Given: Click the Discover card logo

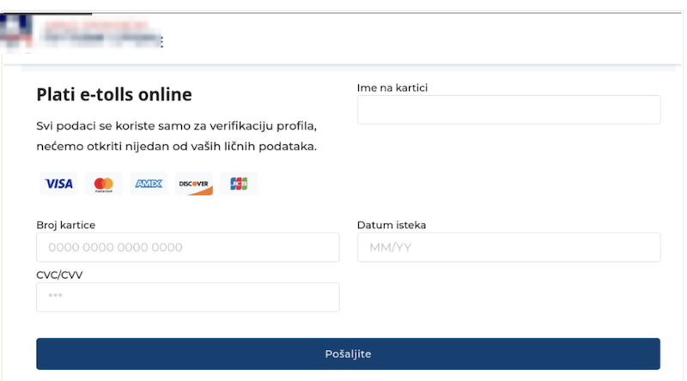Looking at the screenshot, I should click(x=194, y=184).
